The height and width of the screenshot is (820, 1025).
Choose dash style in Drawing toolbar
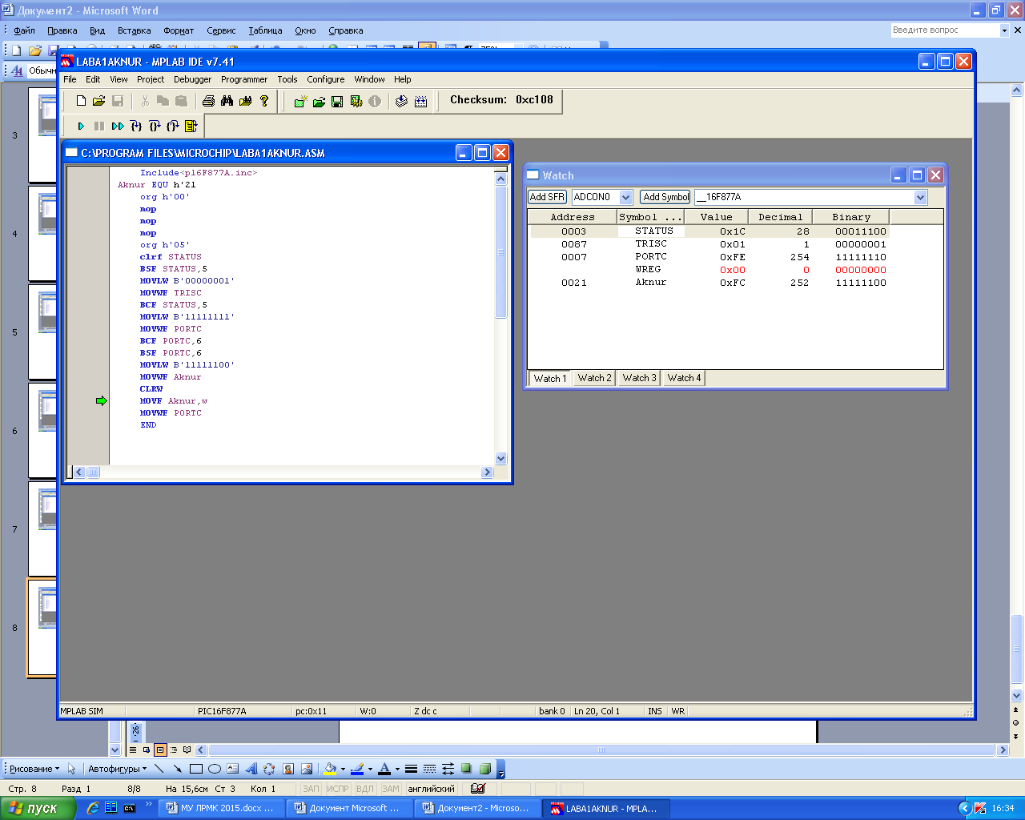(x=429, y=769)
